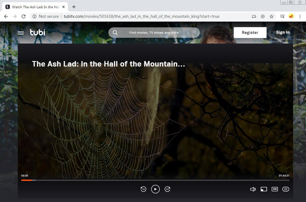Open Chrome three-dot menu
The image size is (306, 202).
tap(300, 16)
